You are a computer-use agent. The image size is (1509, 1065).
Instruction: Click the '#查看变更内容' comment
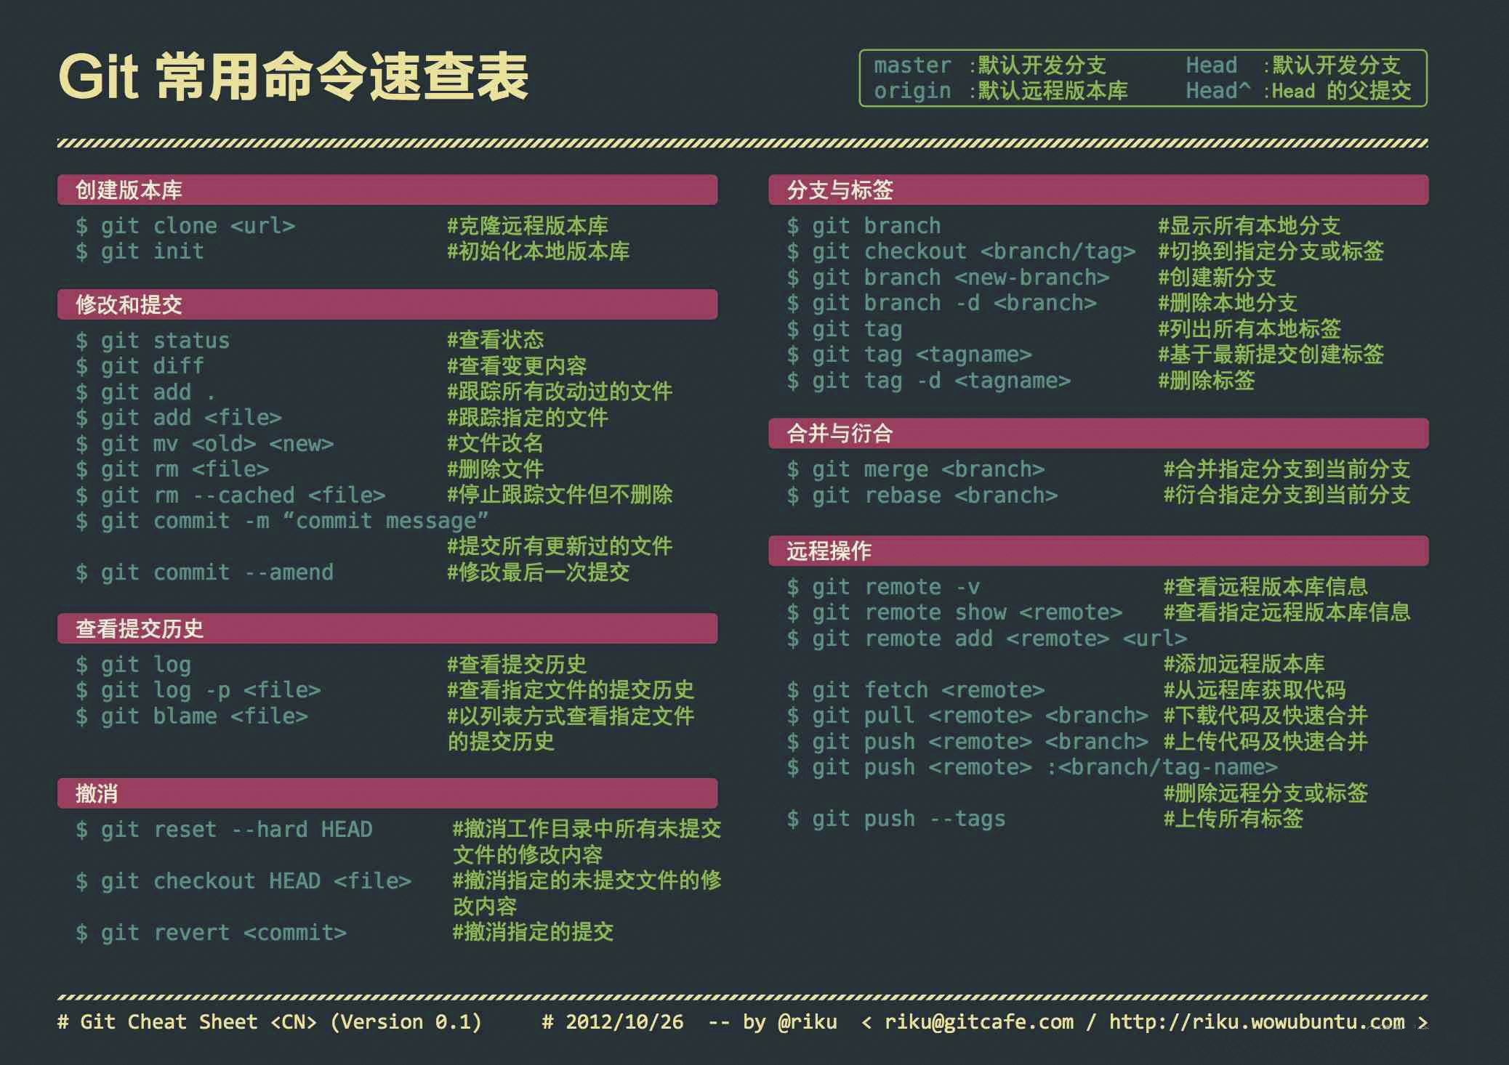517,366
